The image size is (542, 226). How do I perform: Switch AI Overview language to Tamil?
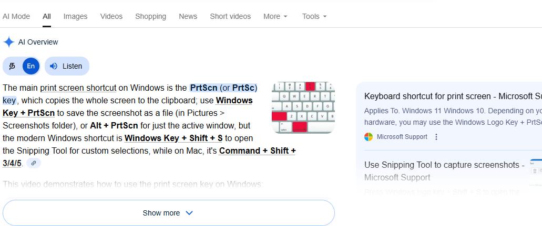(13, 66)
